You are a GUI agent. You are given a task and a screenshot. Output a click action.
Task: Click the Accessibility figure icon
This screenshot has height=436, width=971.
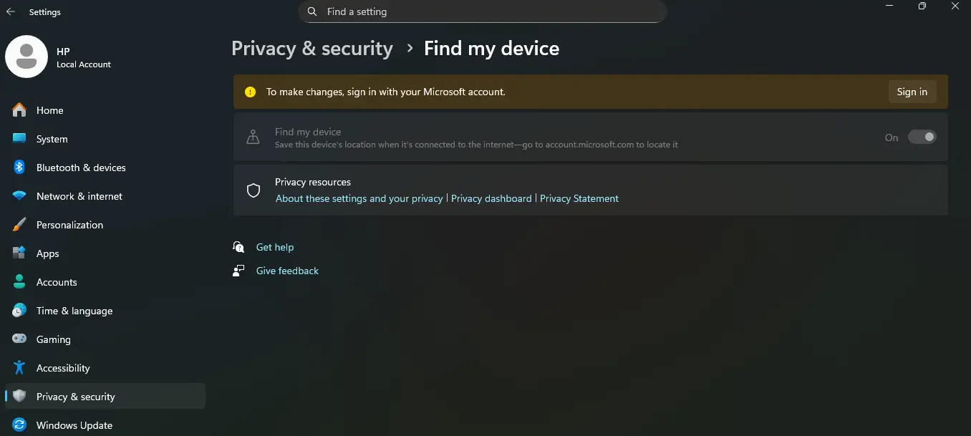tap(19, 368)
